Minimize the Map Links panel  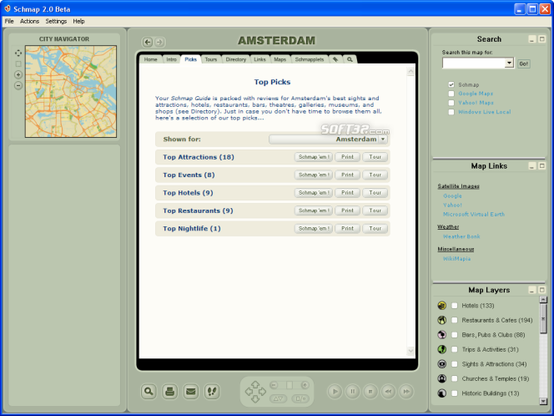click(532, 166)
